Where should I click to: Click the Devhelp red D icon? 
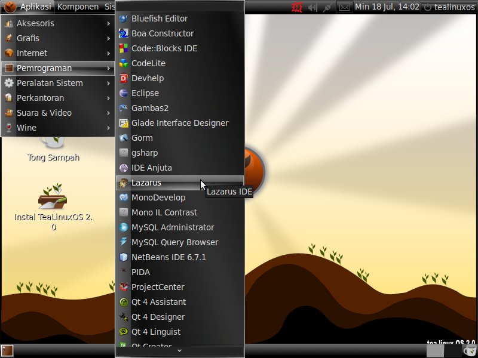pyautogui.click(x=124, y=78)
